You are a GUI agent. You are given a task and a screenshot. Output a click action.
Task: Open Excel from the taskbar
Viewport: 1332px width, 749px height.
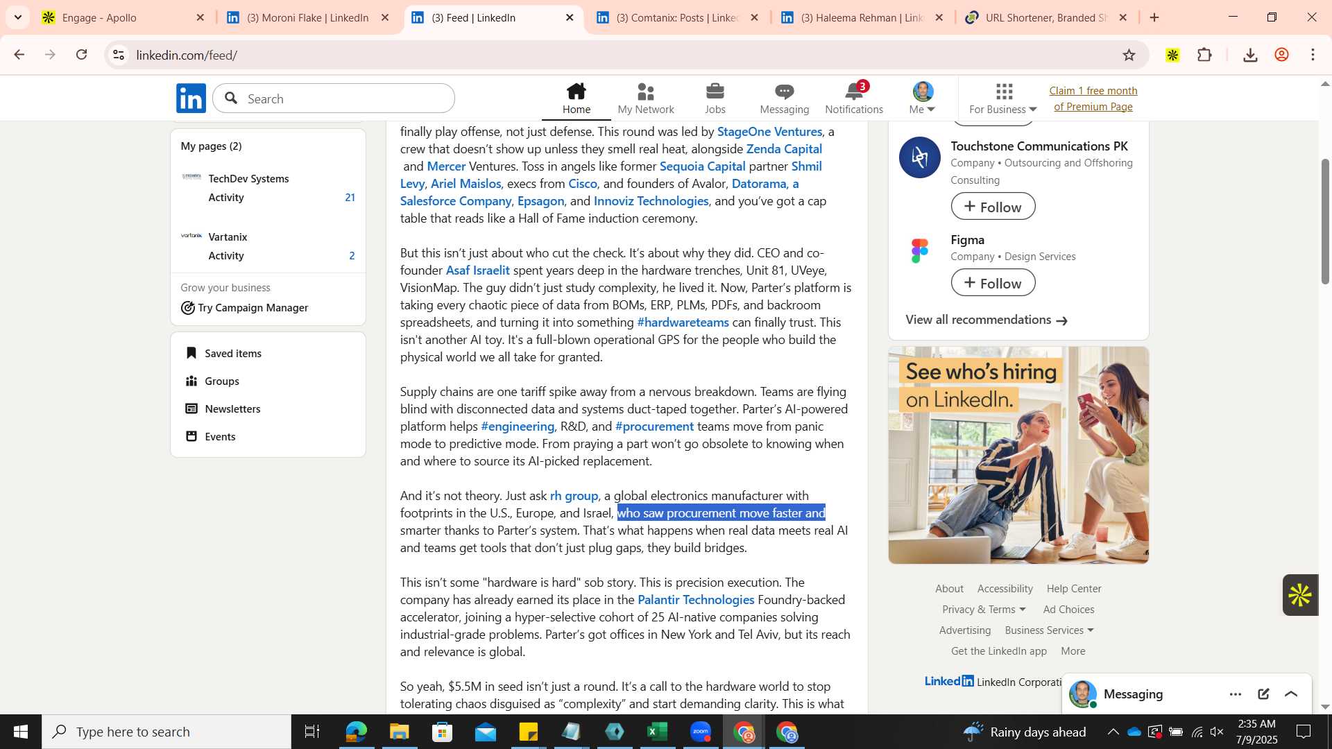tap(657, 732)
